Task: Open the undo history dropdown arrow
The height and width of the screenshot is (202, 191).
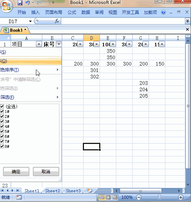Action: [x=33, y=3]
